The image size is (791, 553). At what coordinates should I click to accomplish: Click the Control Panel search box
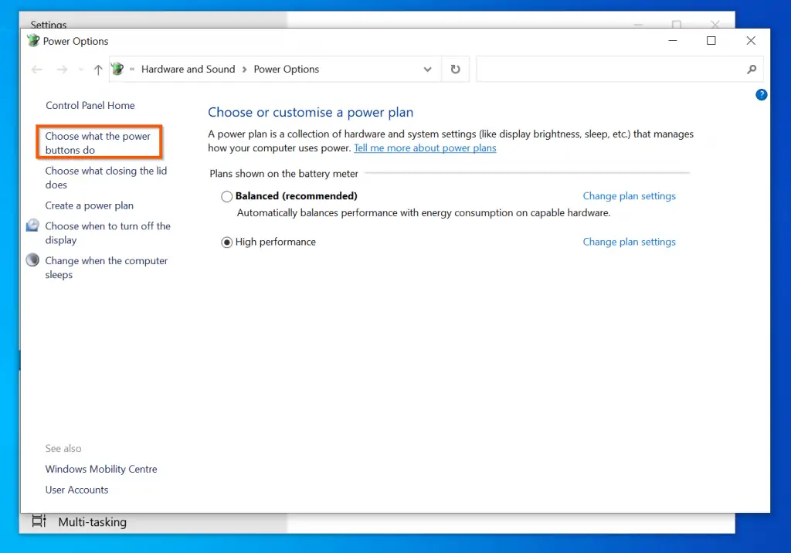610,70
